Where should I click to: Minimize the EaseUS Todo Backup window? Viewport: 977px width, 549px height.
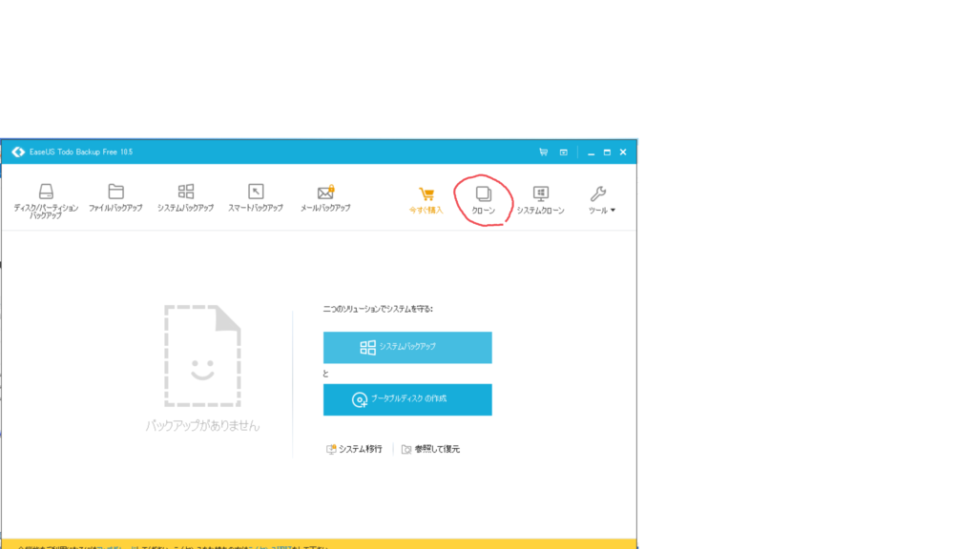coord(591,152)
